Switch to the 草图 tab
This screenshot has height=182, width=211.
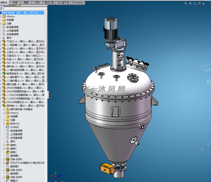pos(26,3)
